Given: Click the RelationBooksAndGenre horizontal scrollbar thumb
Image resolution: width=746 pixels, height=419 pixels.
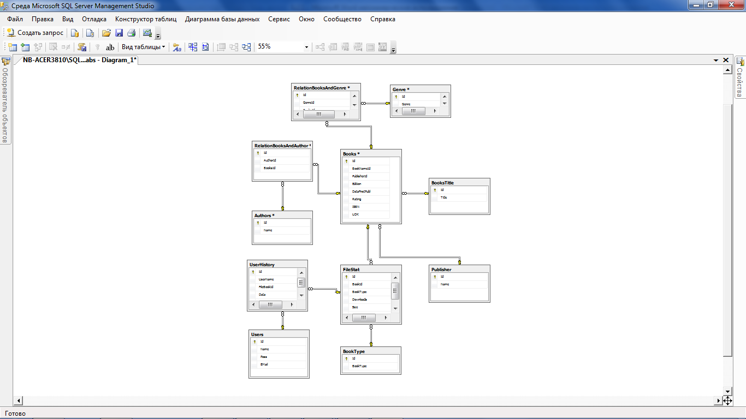Looking at the screenshot, I should pyautogui.click(x=318, y=114).
